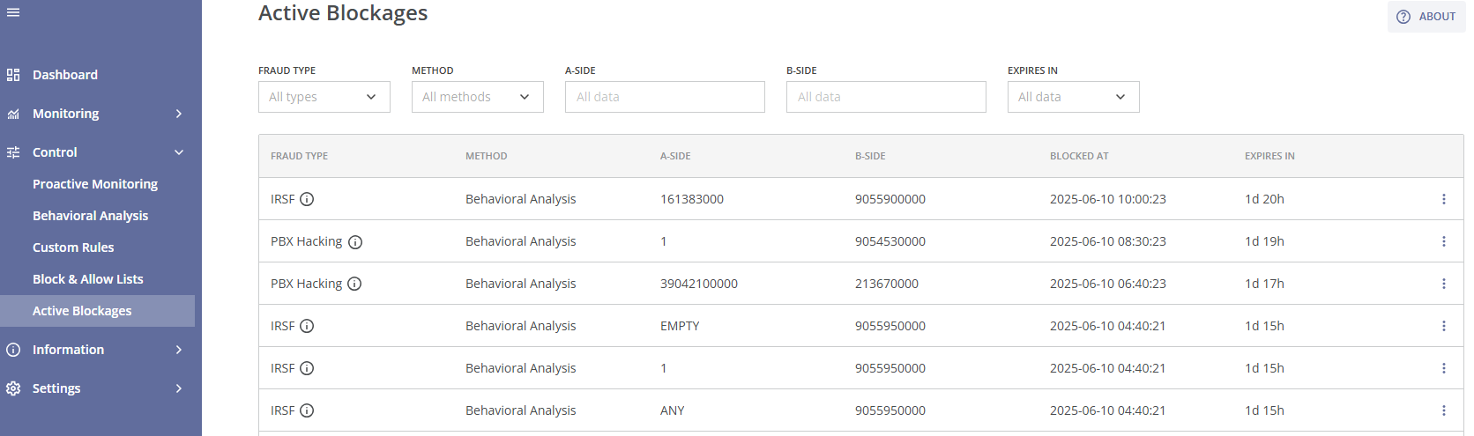Viewport: 1474px width, 436px height.
Task: Sort by FRAUD TYPE column header
Action: [x=299, y=156]
